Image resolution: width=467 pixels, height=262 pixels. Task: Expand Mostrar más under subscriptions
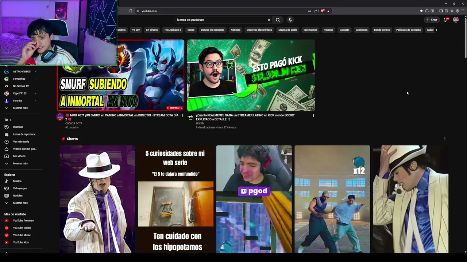click(21, 108)
